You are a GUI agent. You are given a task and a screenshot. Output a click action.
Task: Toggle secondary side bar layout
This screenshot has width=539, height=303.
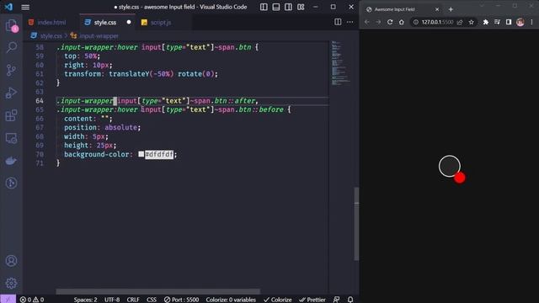click(288, 7)
